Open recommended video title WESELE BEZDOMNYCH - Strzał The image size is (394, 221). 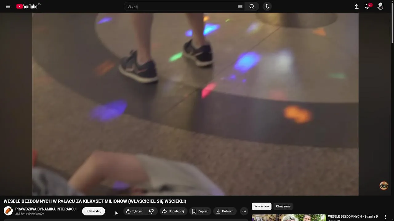353,217
